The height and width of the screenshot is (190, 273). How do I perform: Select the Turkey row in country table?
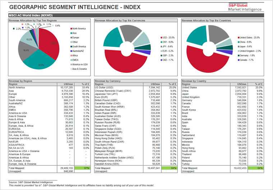tap(222, 164)
